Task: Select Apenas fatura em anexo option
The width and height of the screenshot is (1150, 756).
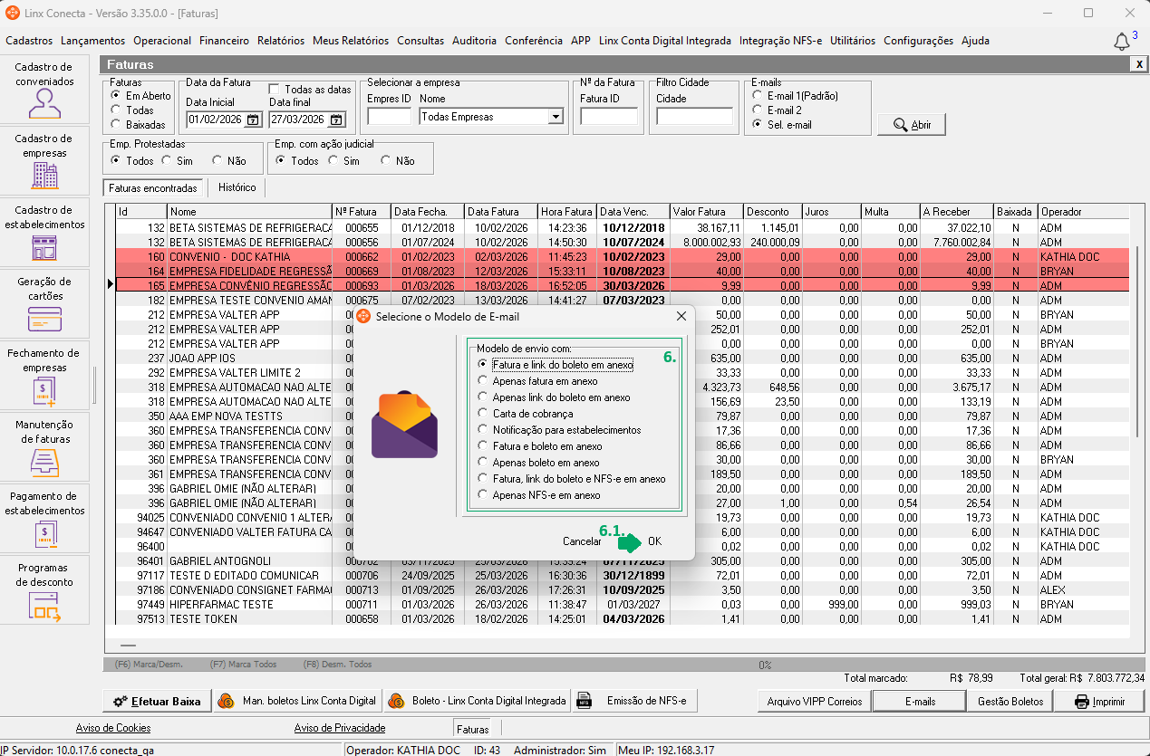Action: 538,381
